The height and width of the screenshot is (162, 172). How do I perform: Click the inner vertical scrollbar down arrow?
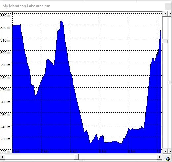[x=165, y=151]
